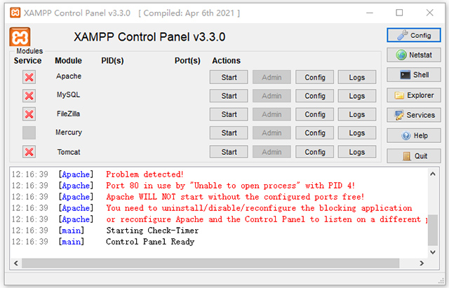Start the Apache module
Image resolution: width=449 pixels, height=288 pixels.
coord(229,77)
